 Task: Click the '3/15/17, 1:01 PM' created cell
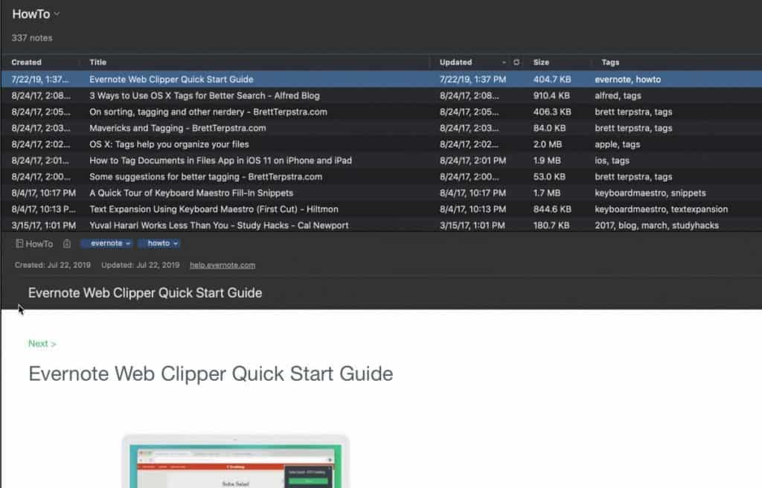point(43,225)
